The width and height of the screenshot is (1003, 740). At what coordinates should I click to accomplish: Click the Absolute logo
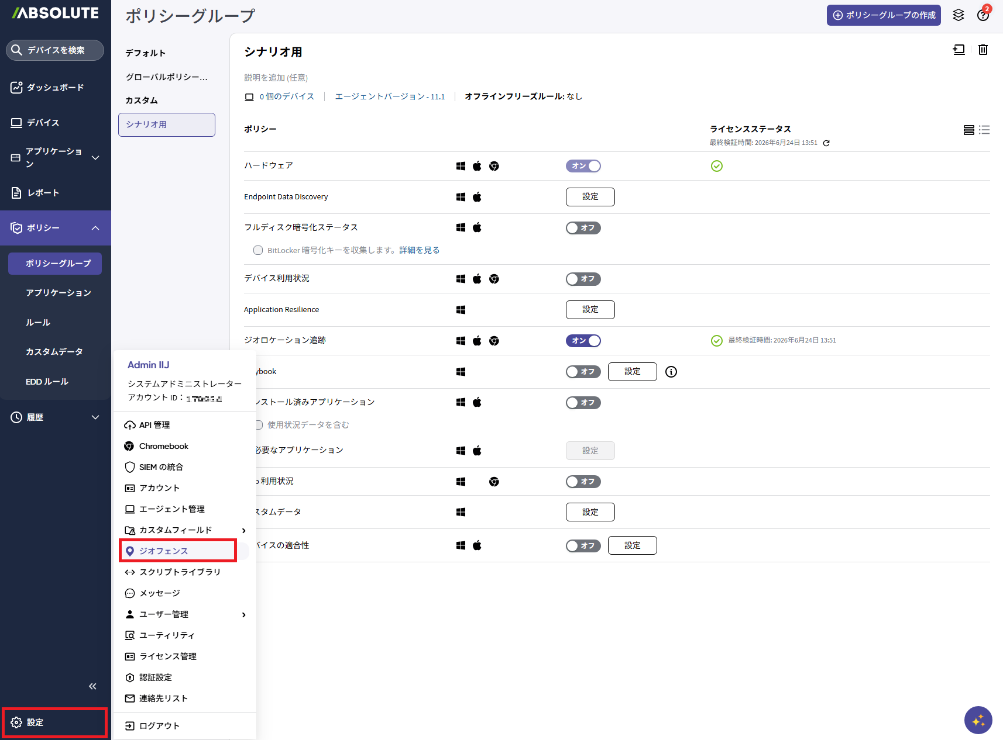pos(56,13)
